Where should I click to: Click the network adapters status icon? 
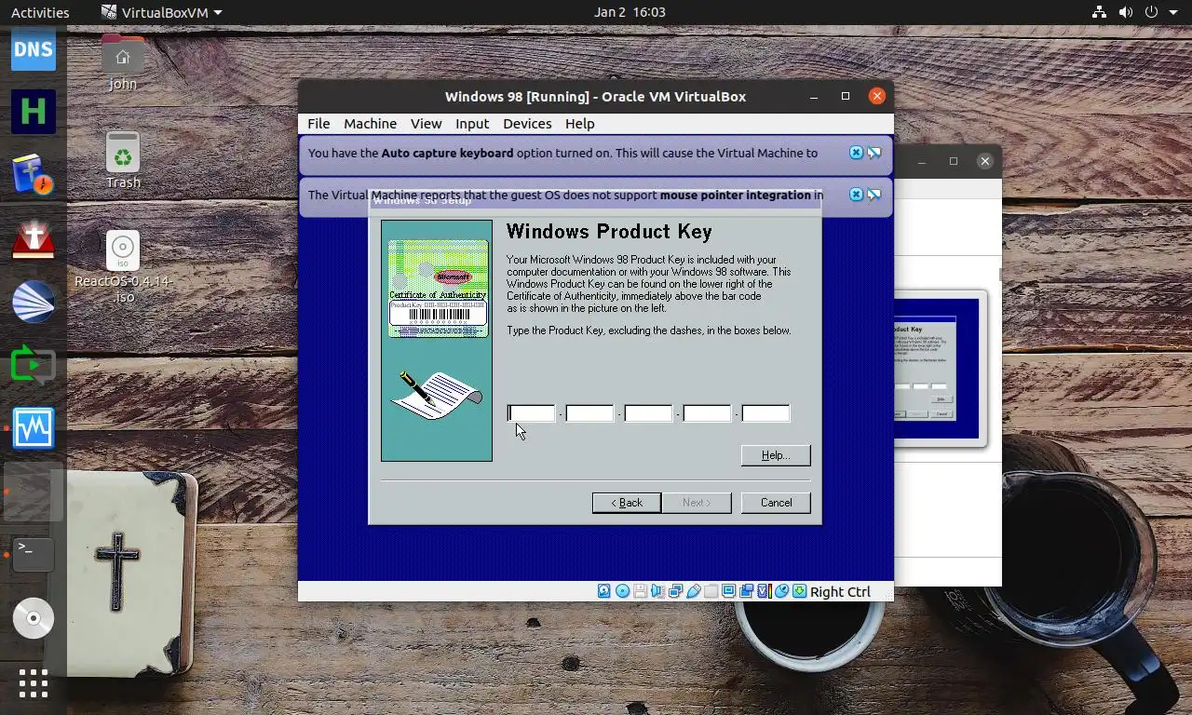[675, 591]
